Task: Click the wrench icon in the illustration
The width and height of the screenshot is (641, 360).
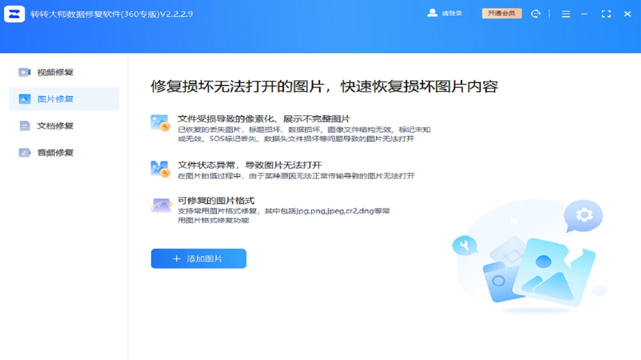Action: [465, 246]
